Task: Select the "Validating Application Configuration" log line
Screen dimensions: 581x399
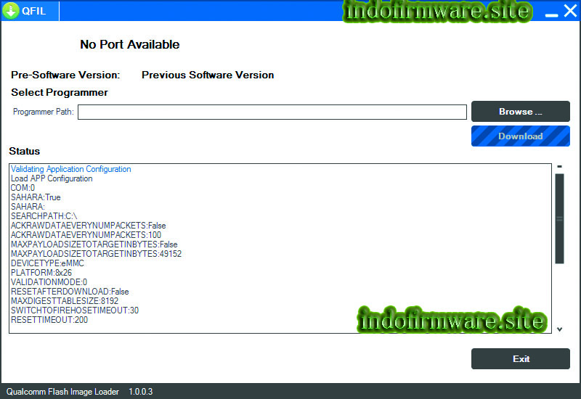Action: point(70,169)
